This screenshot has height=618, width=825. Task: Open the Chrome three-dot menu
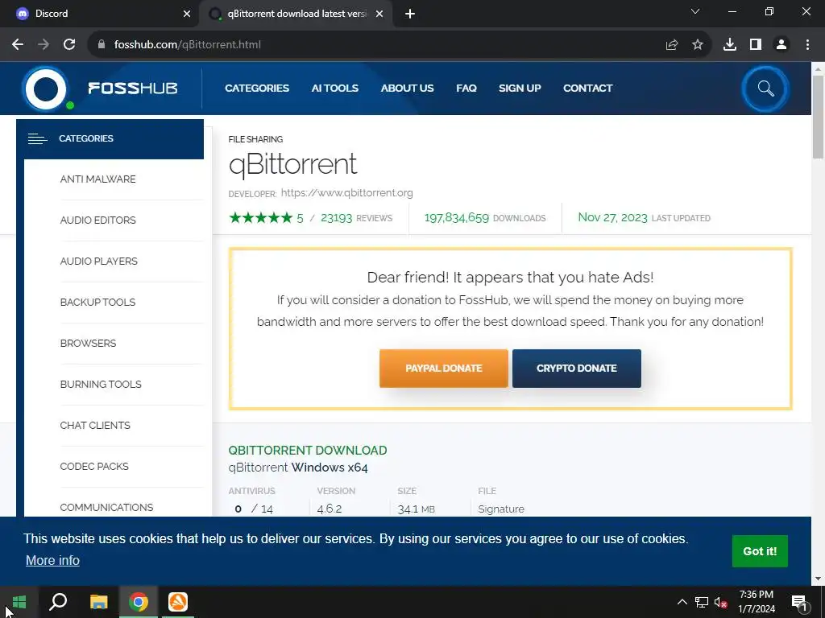(x=807, y=45)
